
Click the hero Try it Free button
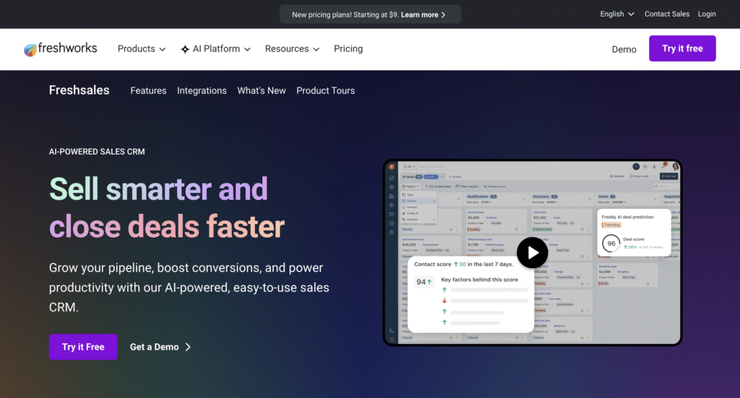tap(83, 347)
